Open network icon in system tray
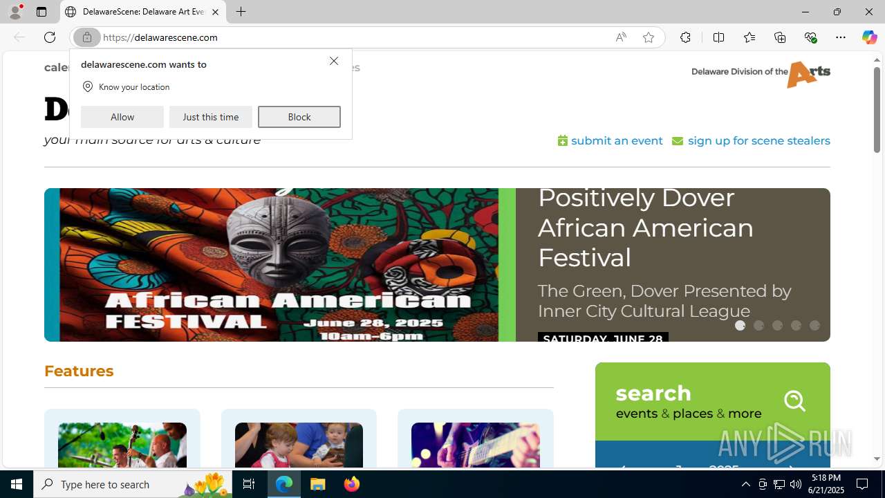 [x=779, y=484]
